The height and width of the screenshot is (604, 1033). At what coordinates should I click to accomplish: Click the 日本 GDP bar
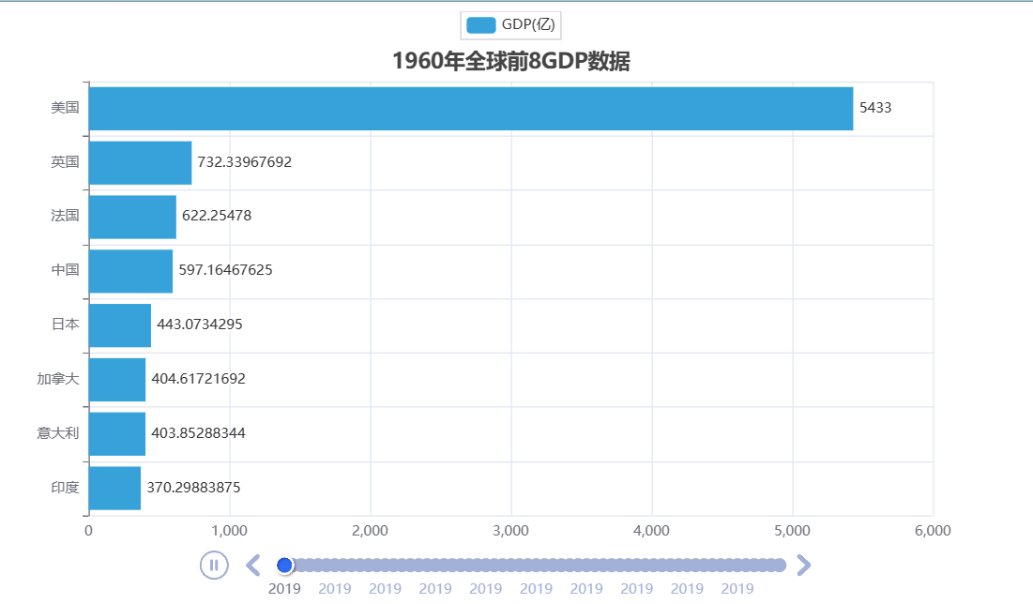click(119, 325)
